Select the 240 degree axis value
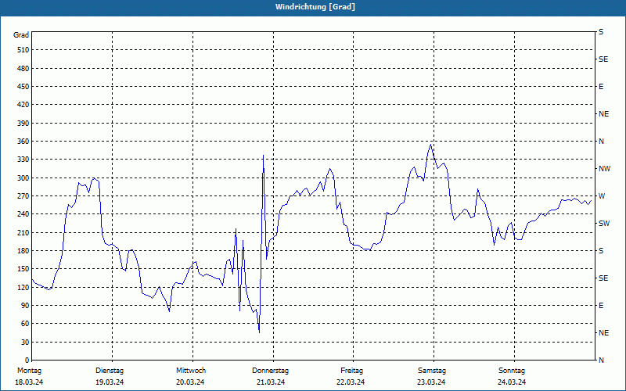The image size is (626, 391). tap(23, 214)
